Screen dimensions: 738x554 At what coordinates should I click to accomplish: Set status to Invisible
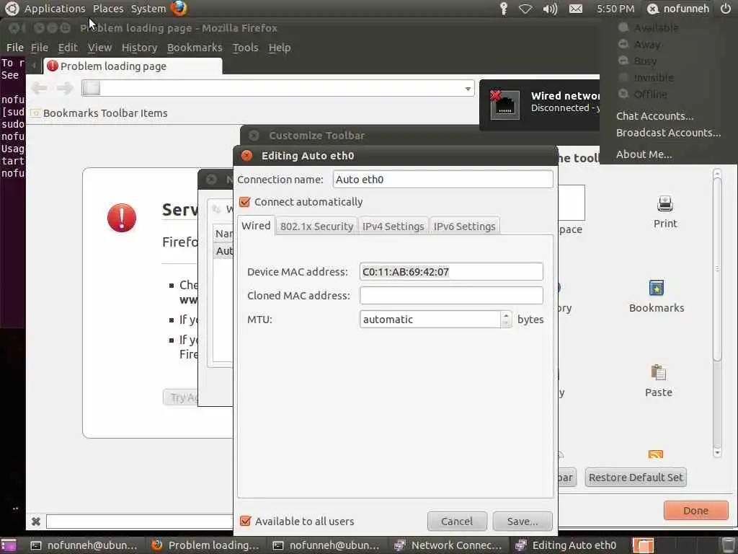coord(653,77)
